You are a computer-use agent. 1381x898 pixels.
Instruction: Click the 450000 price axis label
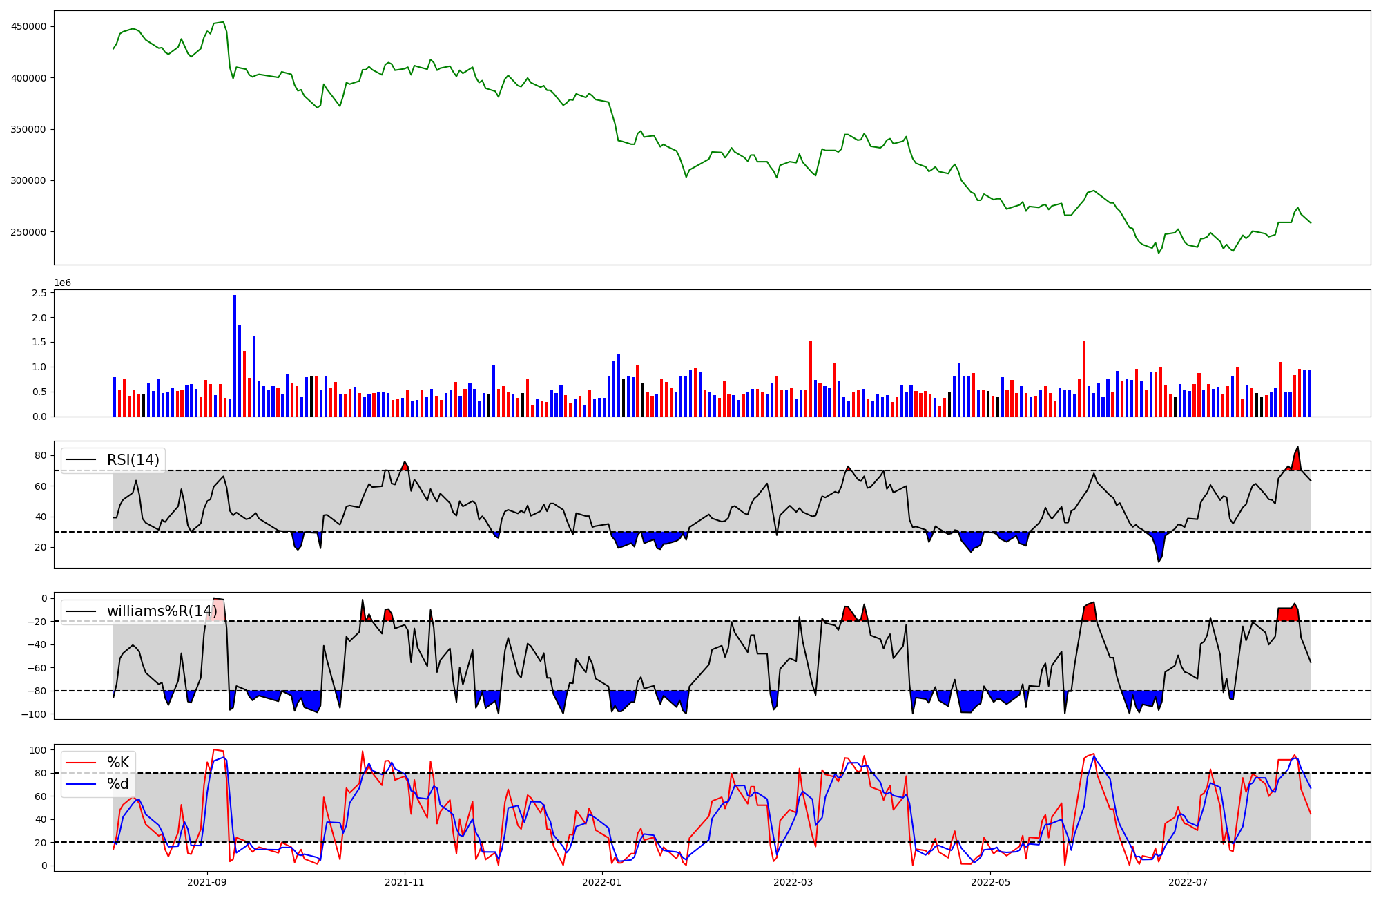[x=29, y=26]
